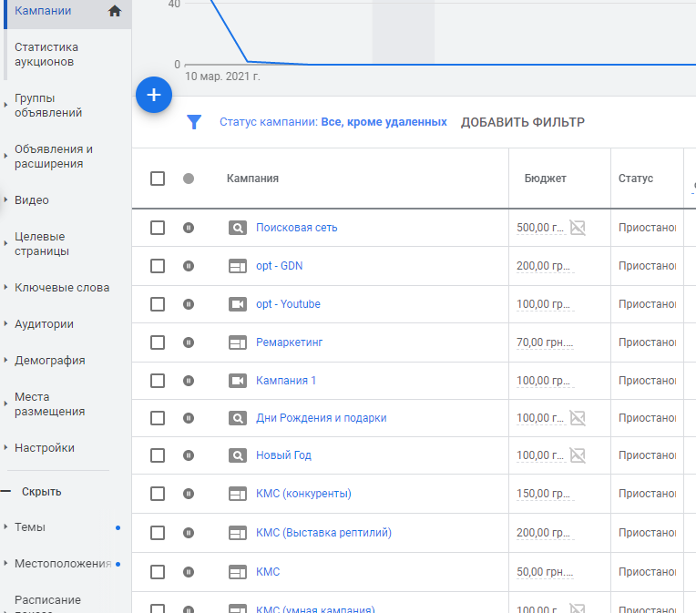Click display icon for КМС (Выставка рептилий)
The image size is (696, 613).
coord(238,533)
